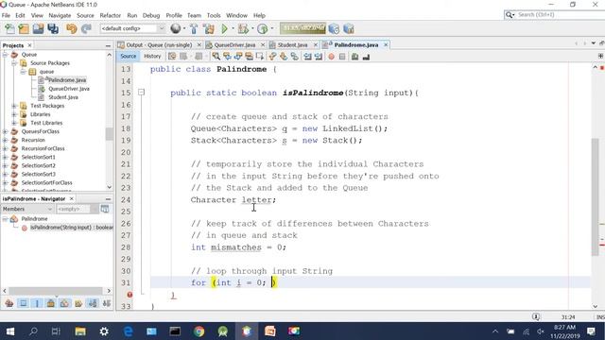
Task: Click the Last Edit editor toolbar icon
Action: click(x=172, y=57)
